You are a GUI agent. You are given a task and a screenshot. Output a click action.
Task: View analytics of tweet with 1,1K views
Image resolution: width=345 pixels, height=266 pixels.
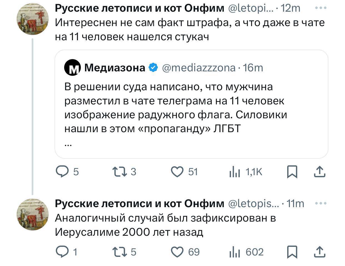(235, 172)
